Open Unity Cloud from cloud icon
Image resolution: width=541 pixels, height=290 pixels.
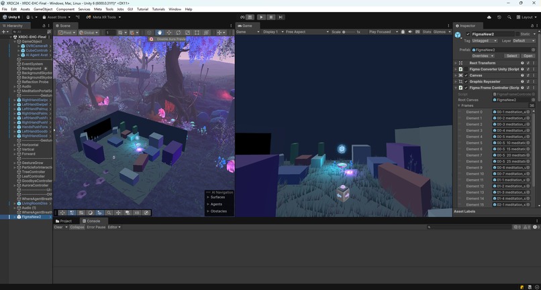[489, 17]
